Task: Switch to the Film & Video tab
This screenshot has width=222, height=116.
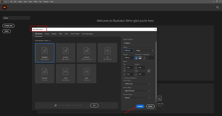Action: pos(75,34)
